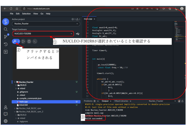Viewport: 192px width, 130px height.
Task: Open the Edit menu
Action: click(18, 14)
